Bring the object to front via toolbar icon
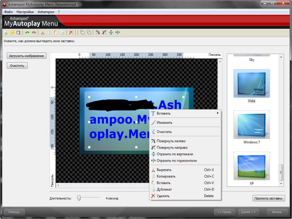This screenshot has width=292, height=219. [82, 32]
